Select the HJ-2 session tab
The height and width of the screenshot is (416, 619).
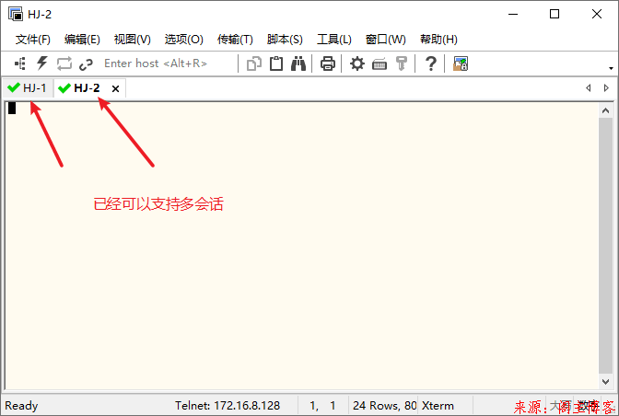[x=86, y=88]
